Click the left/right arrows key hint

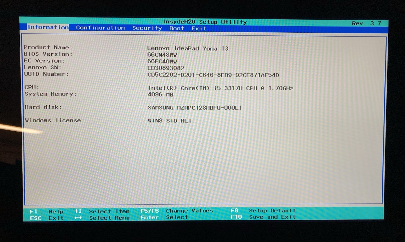pos(78,218)
